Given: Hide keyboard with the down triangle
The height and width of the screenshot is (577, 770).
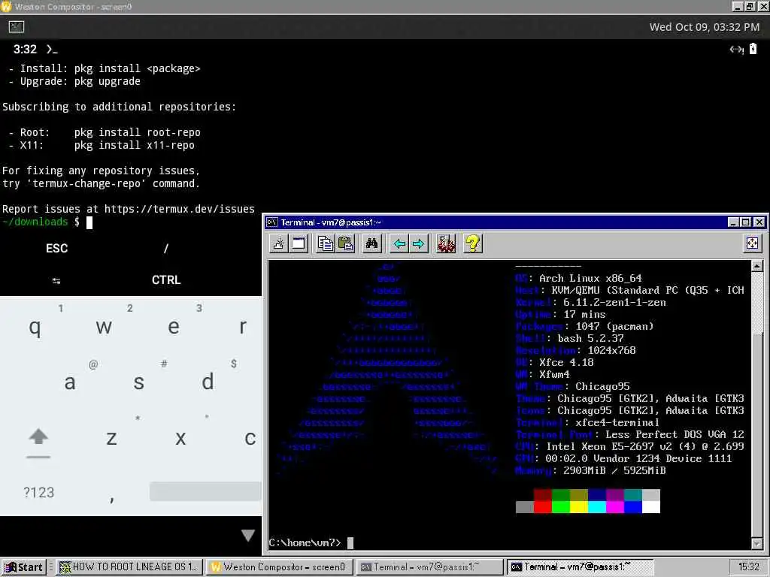Looking at the screenshot, I should point(248,535).
